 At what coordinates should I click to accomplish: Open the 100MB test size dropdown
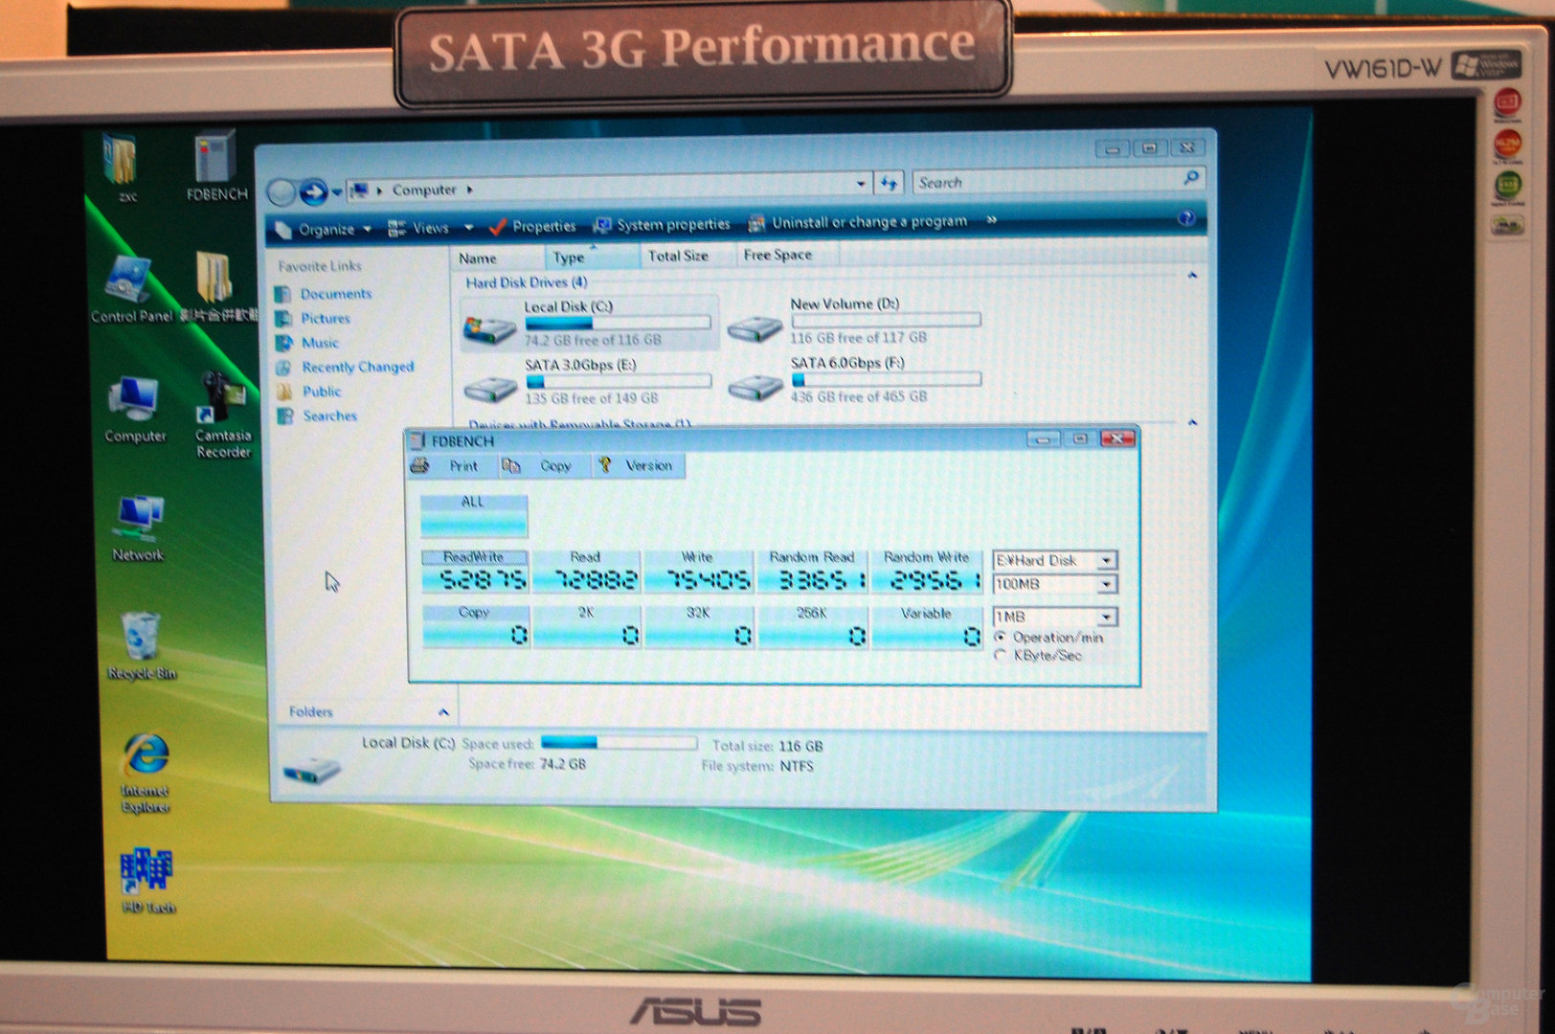coord(1106,584)
